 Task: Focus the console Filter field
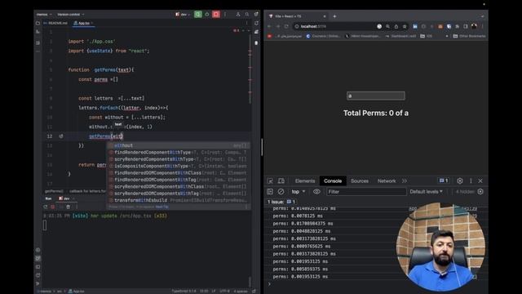pos(366,192)
